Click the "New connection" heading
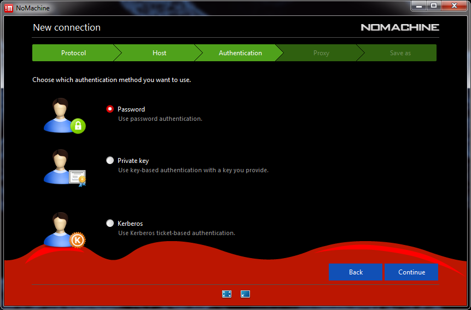The image size is (471, 310). [x=67, y=27]
